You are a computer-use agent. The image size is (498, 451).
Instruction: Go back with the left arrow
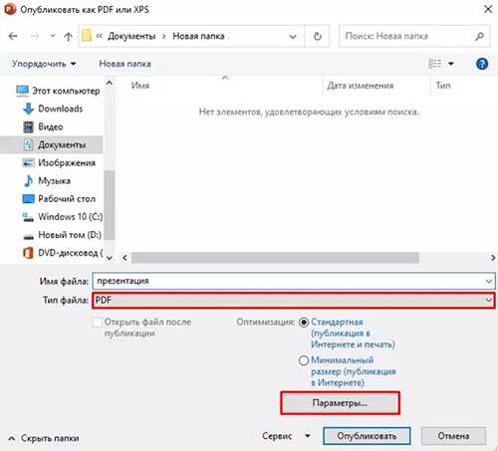pos(13,36)
